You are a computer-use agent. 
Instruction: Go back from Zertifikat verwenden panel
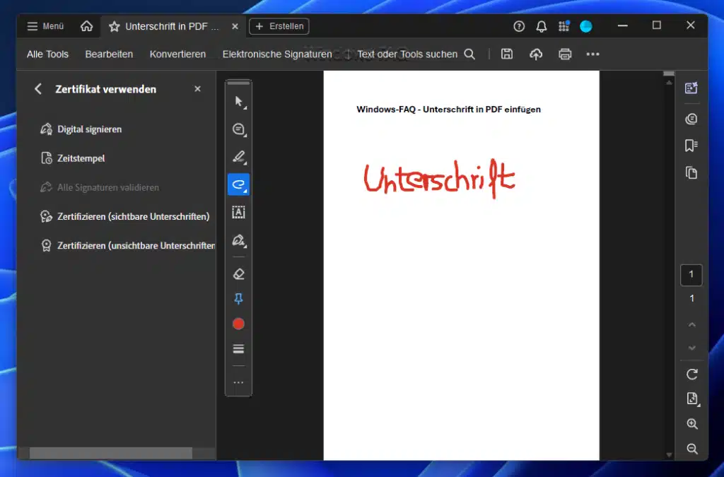click(38, 88)
